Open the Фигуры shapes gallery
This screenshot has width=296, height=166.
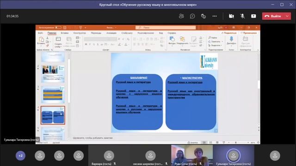[172, 39]
